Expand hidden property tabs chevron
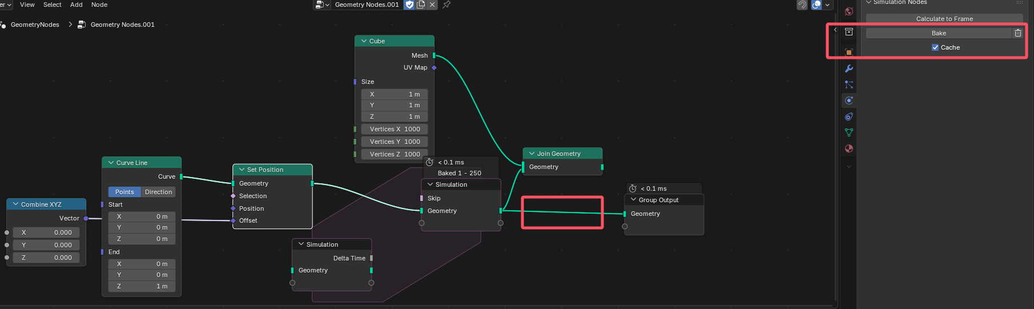This screenshot has height=309, width=1034. click(849, 167)
